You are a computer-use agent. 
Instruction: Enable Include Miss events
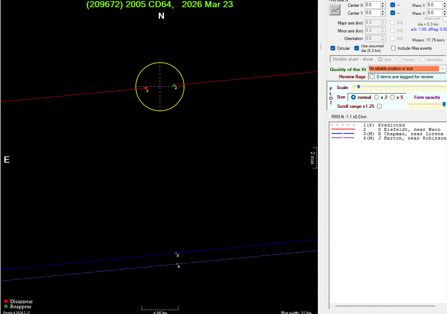point(394,48)
